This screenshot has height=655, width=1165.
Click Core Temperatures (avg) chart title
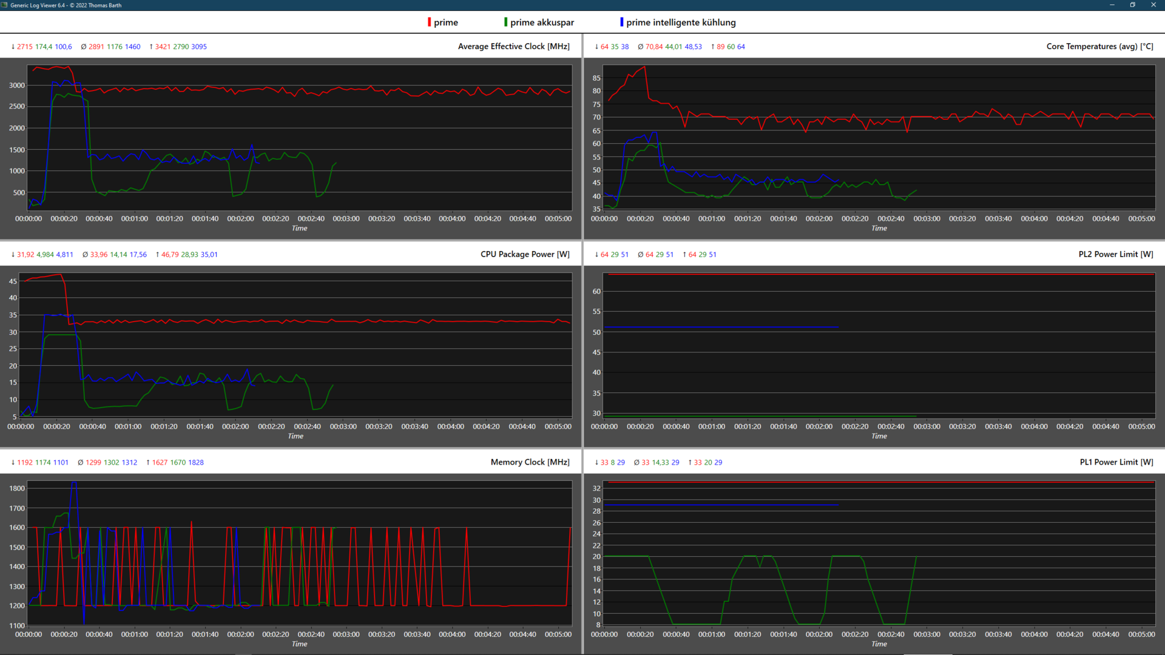[x=1099, y=47]
